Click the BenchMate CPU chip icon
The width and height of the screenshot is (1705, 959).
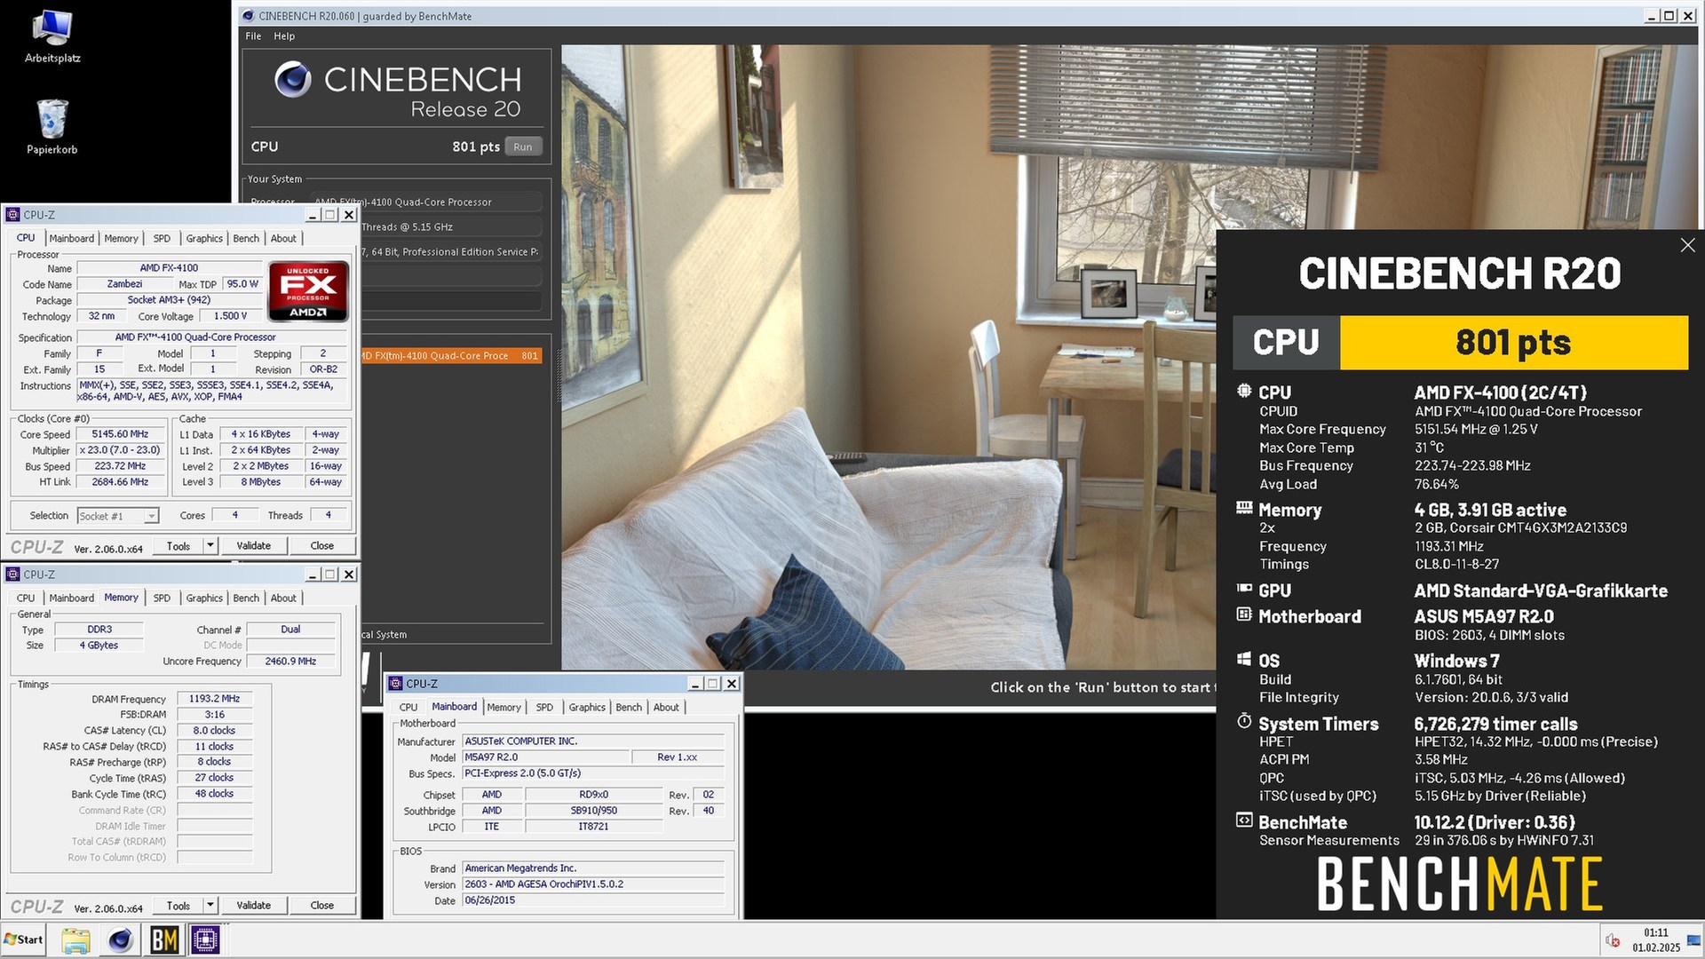click(1244, 391)
